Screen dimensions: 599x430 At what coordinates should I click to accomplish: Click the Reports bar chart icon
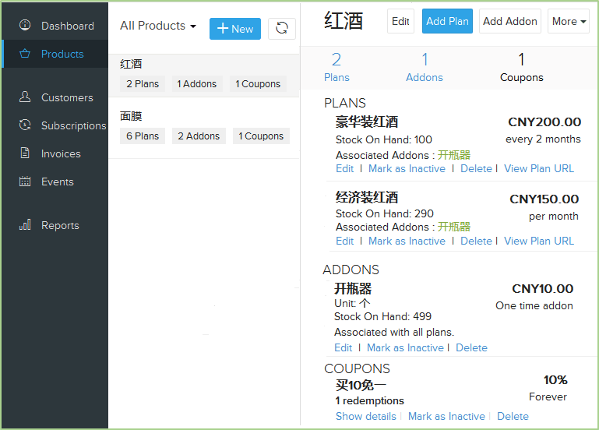(25, 225)
